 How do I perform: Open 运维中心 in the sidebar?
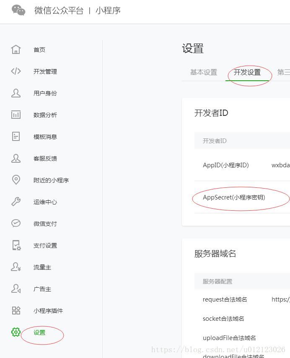tap(45, 202)
